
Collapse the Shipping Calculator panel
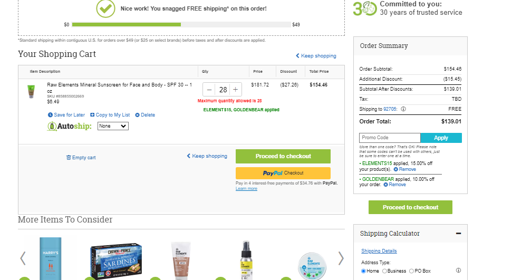coord(458,233)
